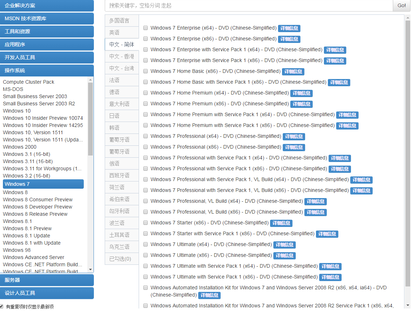Switch to the 法语 language tab

click(122, 80)
